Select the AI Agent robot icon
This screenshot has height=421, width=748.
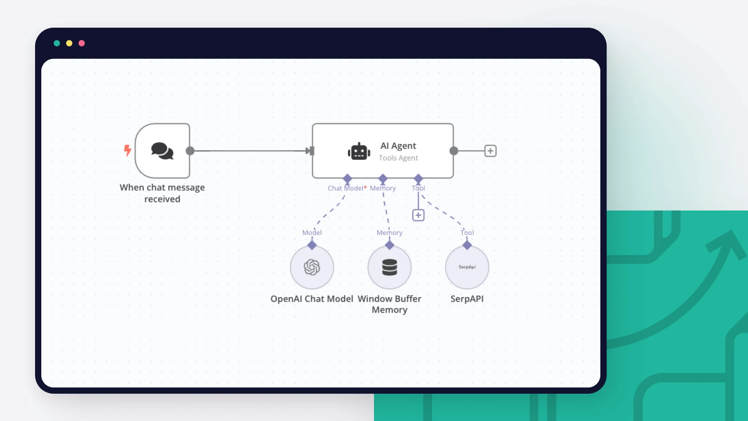pos(359,152)
